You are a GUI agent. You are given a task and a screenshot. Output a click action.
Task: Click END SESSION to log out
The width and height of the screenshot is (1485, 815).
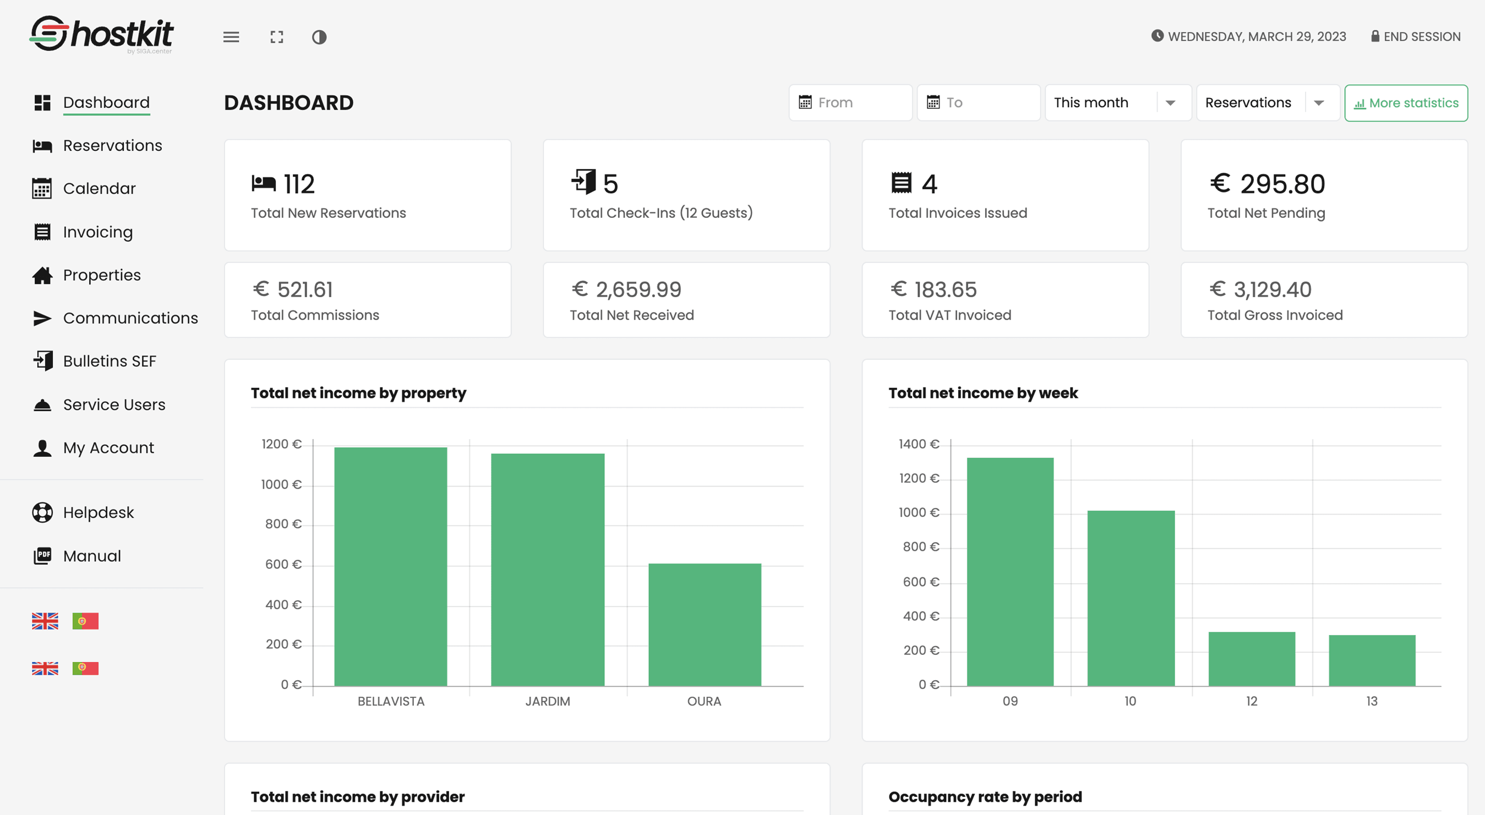point(1415,36)
